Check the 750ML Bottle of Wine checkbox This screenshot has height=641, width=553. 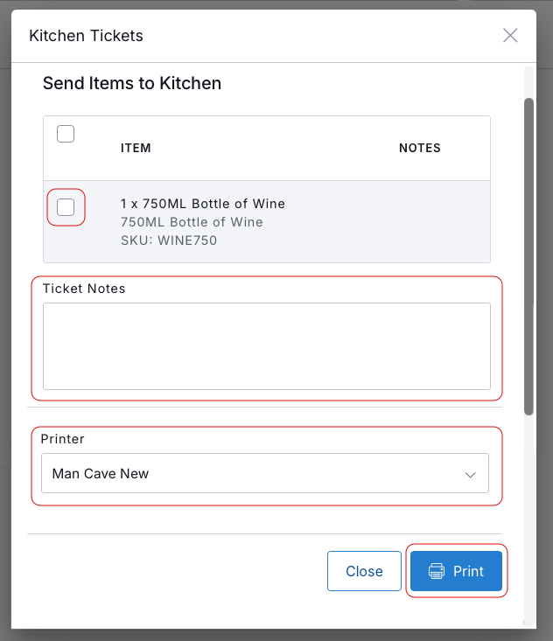pos(66,207)
